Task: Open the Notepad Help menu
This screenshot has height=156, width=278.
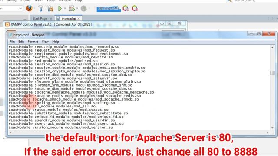Action: pyautogui.click(x=56, y=42)
